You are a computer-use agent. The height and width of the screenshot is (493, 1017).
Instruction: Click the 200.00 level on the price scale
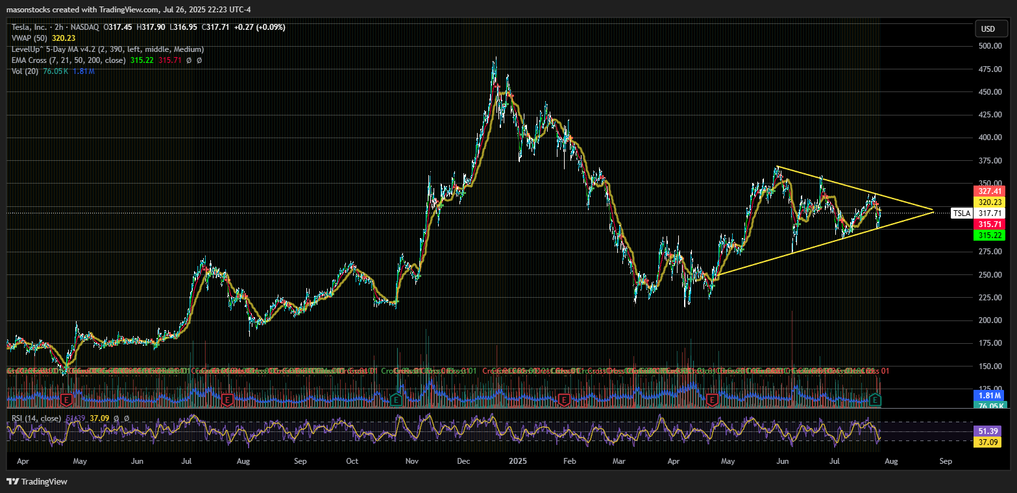click(990, 320)
